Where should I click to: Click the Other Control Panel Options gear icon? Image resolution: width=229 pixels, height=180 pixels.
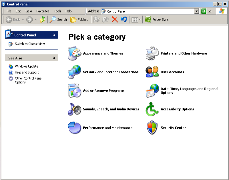[11, 78]
